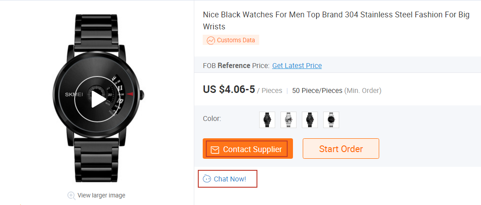The height and width of the screenshot is (205, 481).
Task: Click the SKMEI logo on the watch face
Action: [74, 94]
